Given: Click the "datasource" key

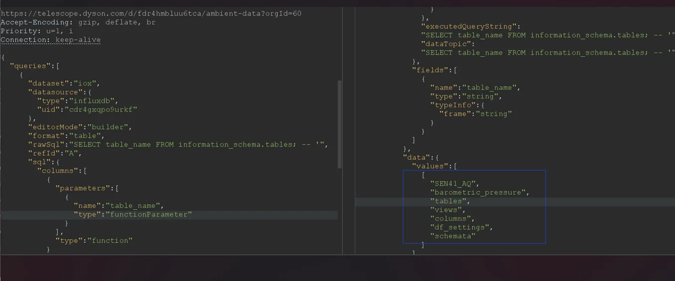Looking at the screenshot, I should [x=55, y=92].
